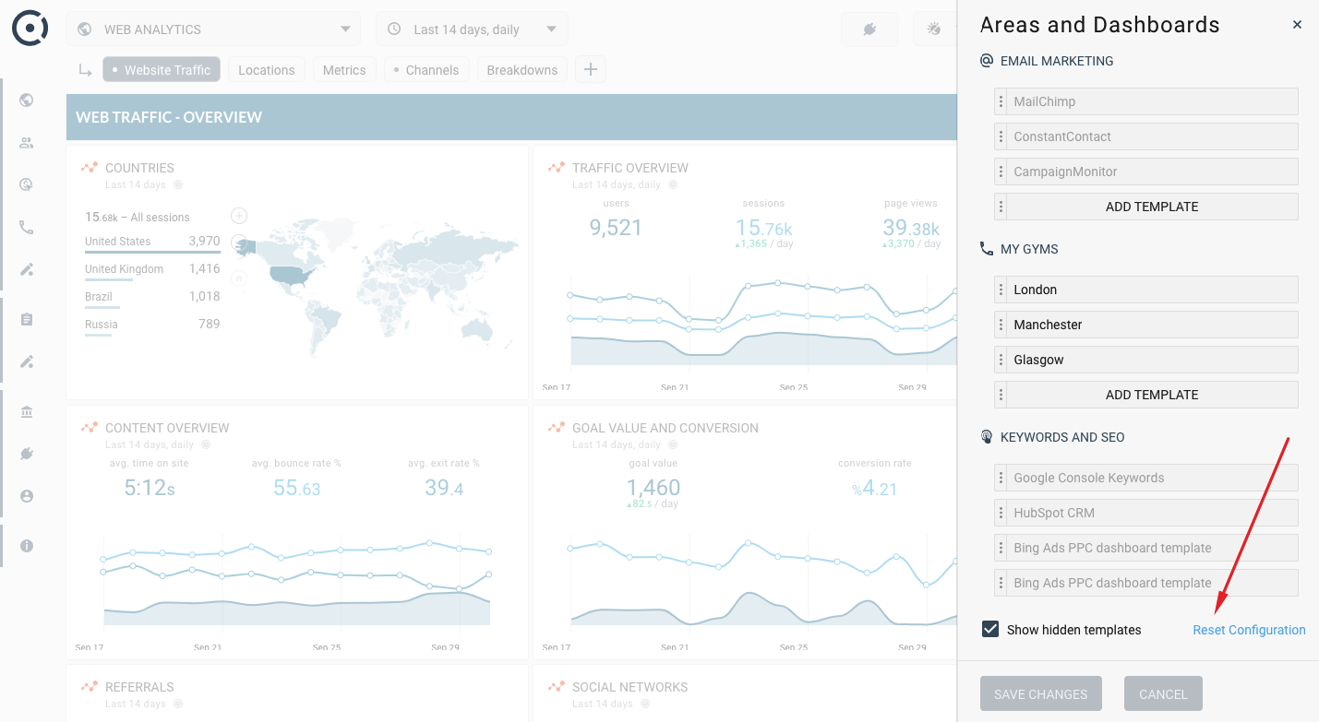Open the Last 14 days date range dropdown
This screenshot has width=1319, height=722.
click(472, 30)
